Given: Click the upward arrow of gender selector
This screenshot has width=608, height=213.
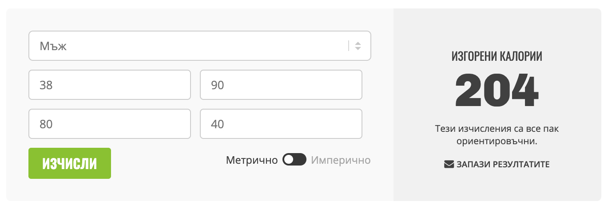Looking at the screenshot, I should 358,43.
